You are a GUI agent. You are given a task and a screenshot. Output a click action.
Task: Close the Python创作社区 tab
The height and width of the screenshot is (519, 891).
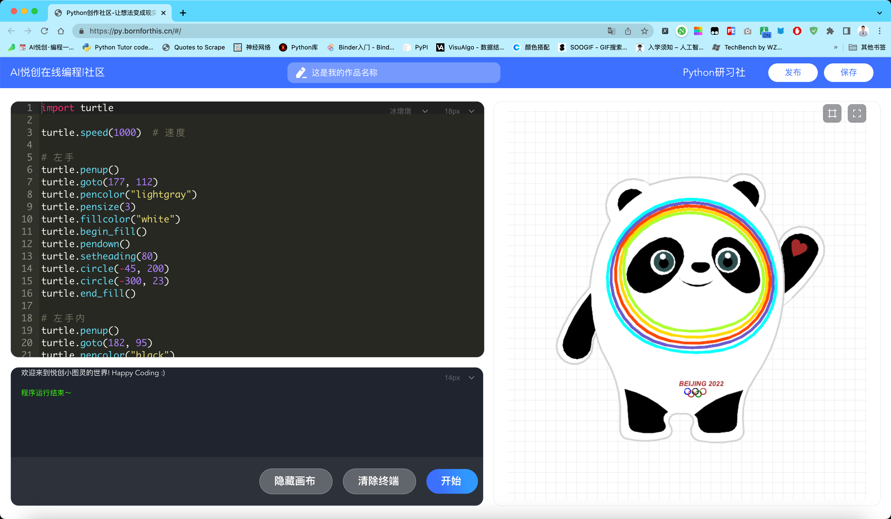click(x=163, y=13)
